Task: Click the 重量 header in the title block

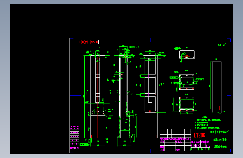Action: (x=203, y=142)
